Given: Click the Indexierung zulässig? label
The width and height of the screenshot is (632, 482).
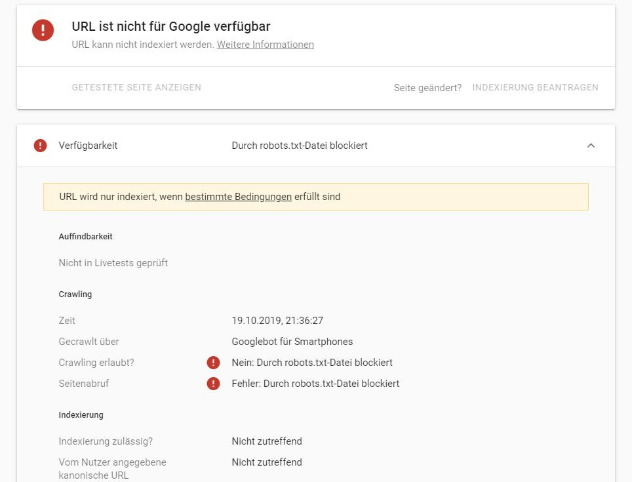Looking at the screenshot, I should (x=106, y=441).
